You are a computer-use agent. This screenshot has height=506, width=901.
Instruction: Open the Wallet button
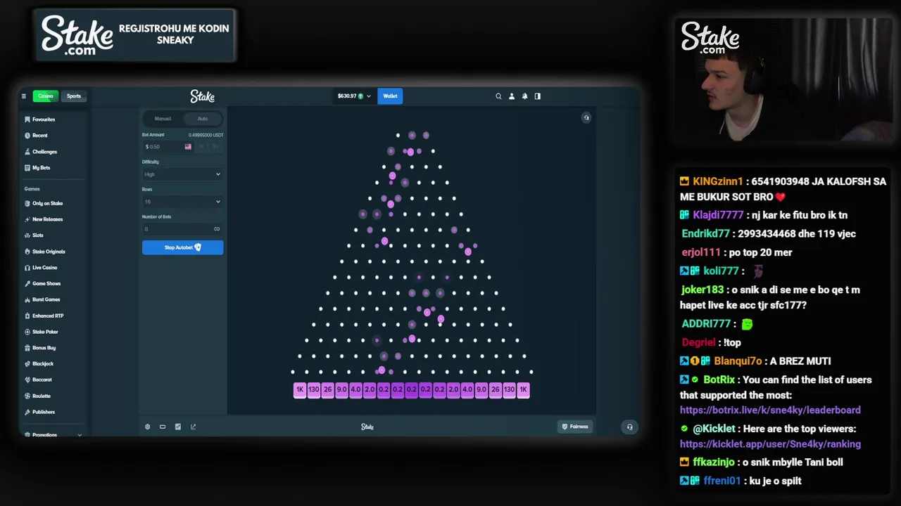click(390, 96)
